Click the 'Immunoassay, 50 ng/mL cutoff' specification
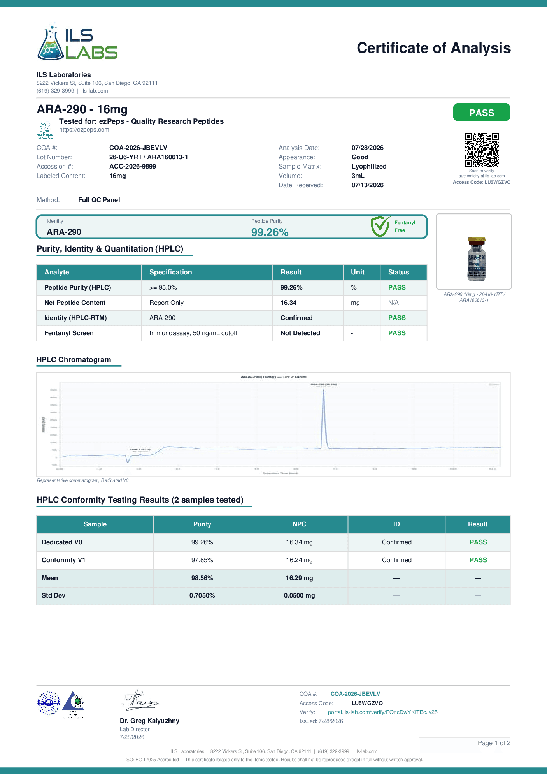547x774 pixels. point(193,333)
